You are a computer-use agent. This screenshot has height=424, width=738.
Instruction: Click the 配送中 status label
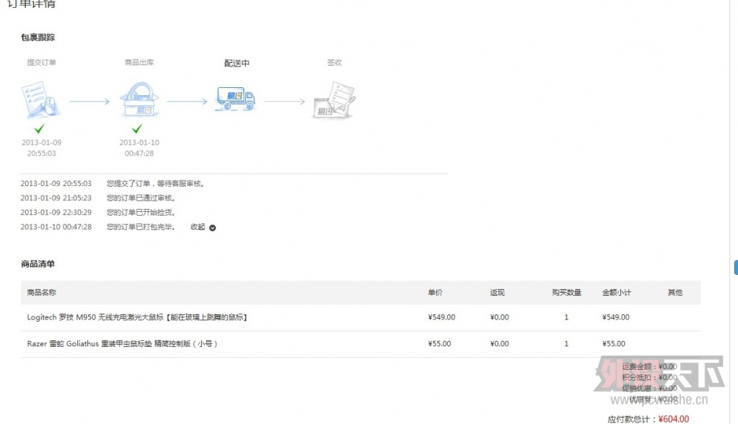click(x=237, y=63)
